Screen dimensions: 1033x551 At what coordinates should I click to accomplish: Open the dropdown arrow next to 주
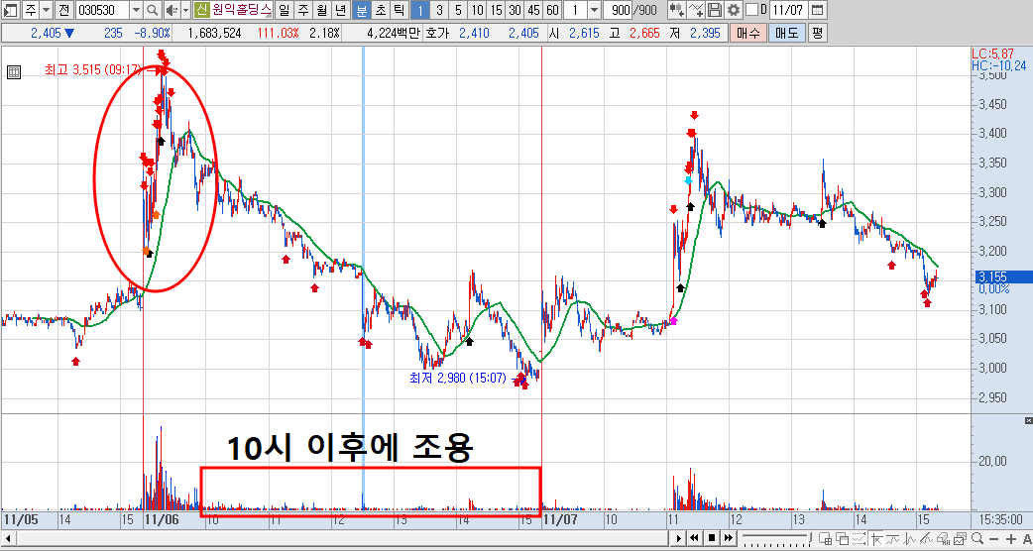coord(46,10)
